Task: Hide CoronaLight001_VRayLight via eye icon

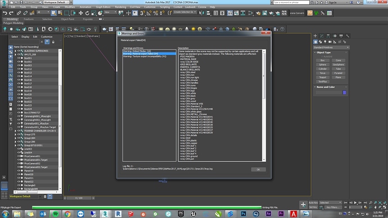Action: click(19, 116)
